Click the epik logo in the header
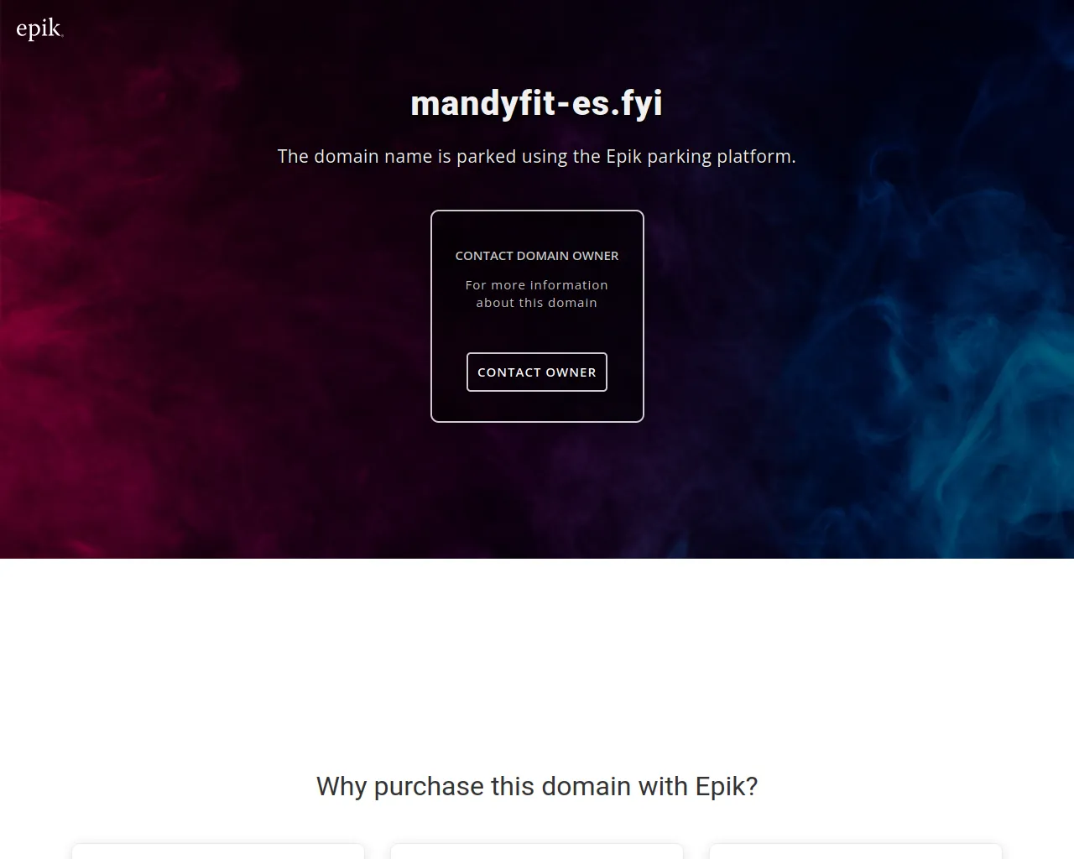Viewport: 1074px width, 859px height. click(x=39, y=29)
